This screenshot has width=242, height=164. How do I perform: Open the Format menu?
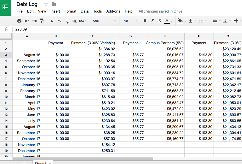70,11
